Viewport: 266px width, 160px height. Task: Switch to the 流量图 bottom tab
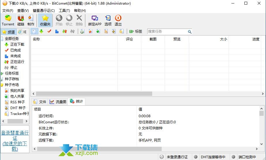pyautogui.click(x=58, y=102)
